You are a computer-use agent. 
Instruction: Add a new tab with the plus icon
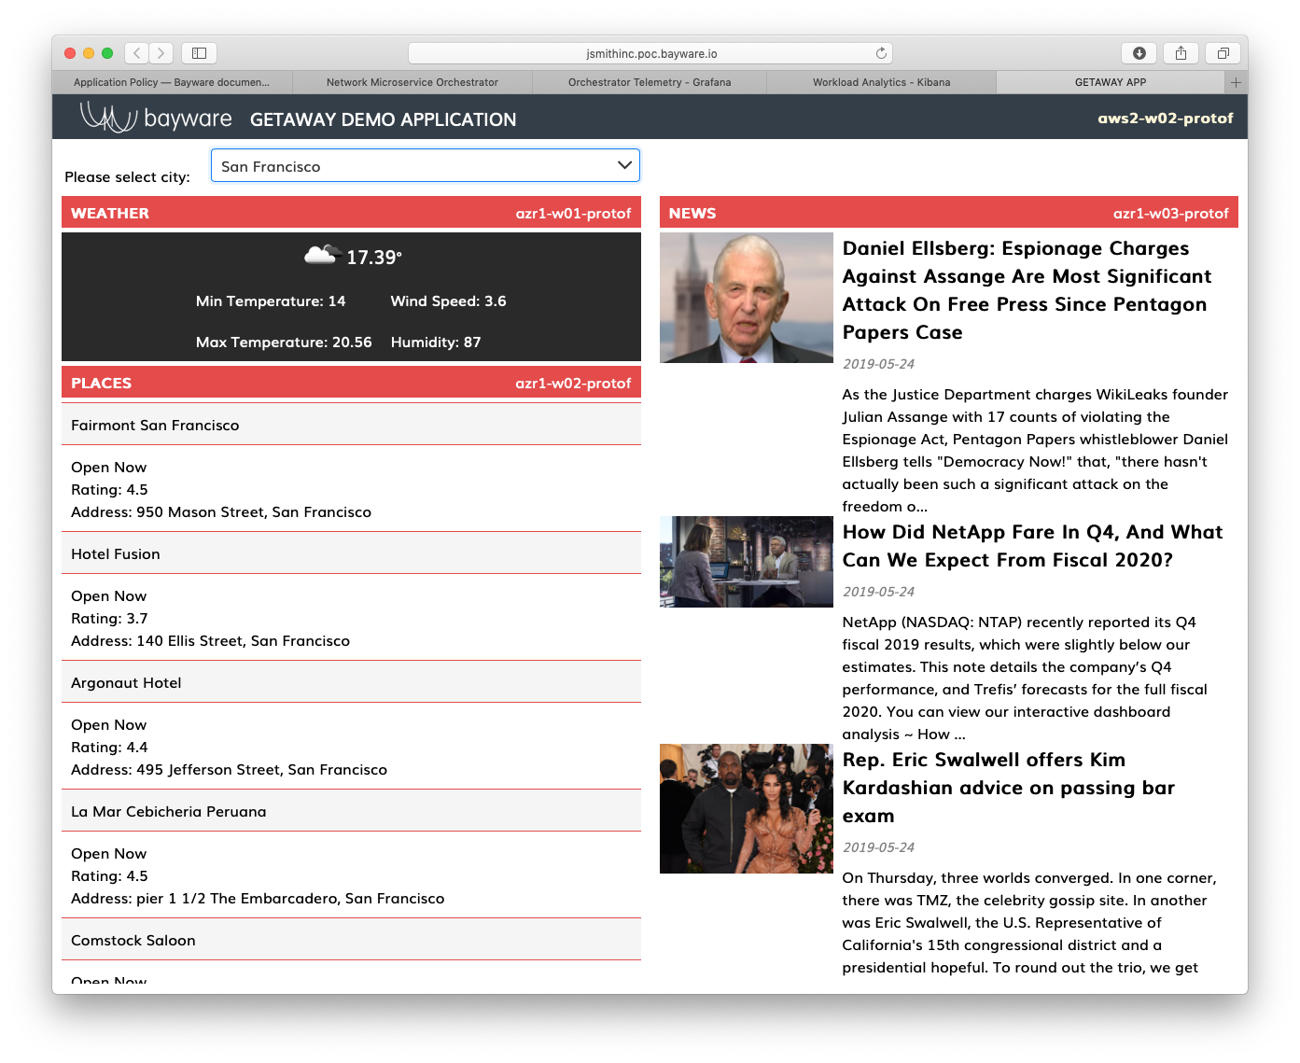[x=1236, y=82]
